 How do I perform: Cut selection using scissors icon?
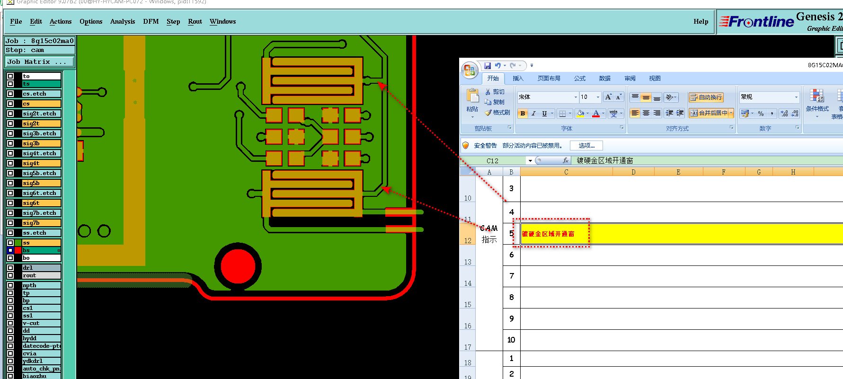[488, 92]
